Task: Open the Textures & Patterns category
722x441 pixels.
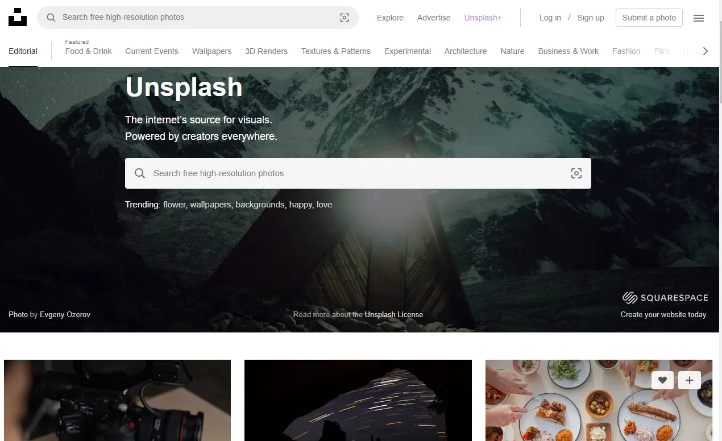Action: point(336,51)
